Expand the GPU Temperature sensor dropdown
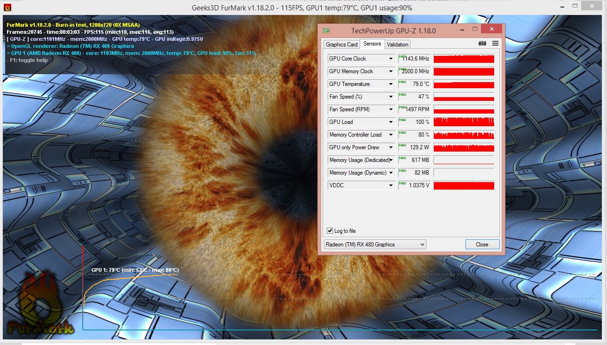Image resolution: width=607 pixels, height=345 pixels. coord(390,84)
